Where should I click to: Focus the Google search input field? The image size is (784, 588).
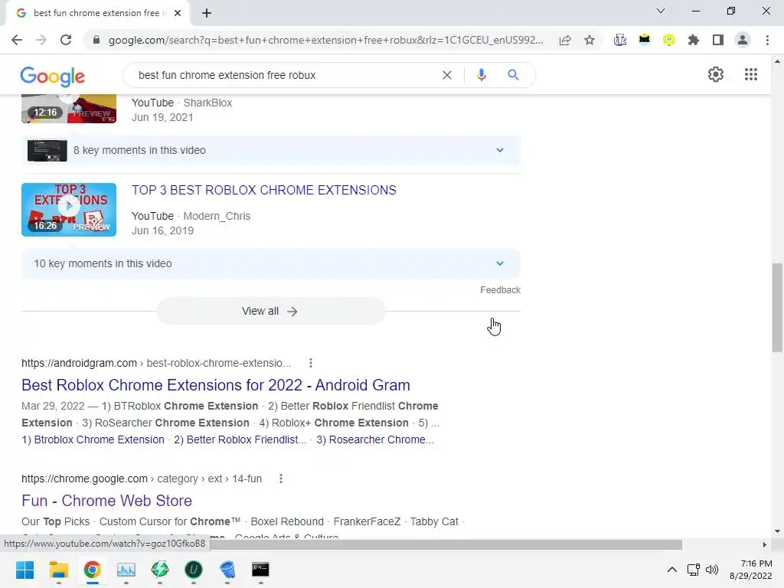coord(285,75)
